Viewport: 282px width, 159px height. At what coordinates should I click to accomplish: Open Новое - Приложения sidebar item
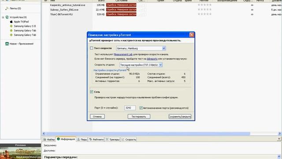[x=22, y=44]
